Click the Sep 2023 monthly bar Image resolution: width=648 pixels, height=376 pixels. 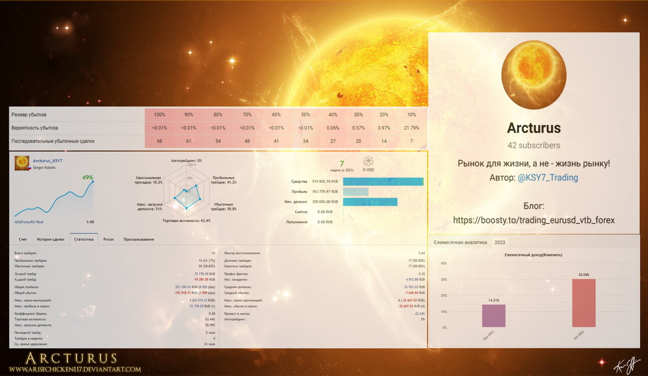click(494, 316)
